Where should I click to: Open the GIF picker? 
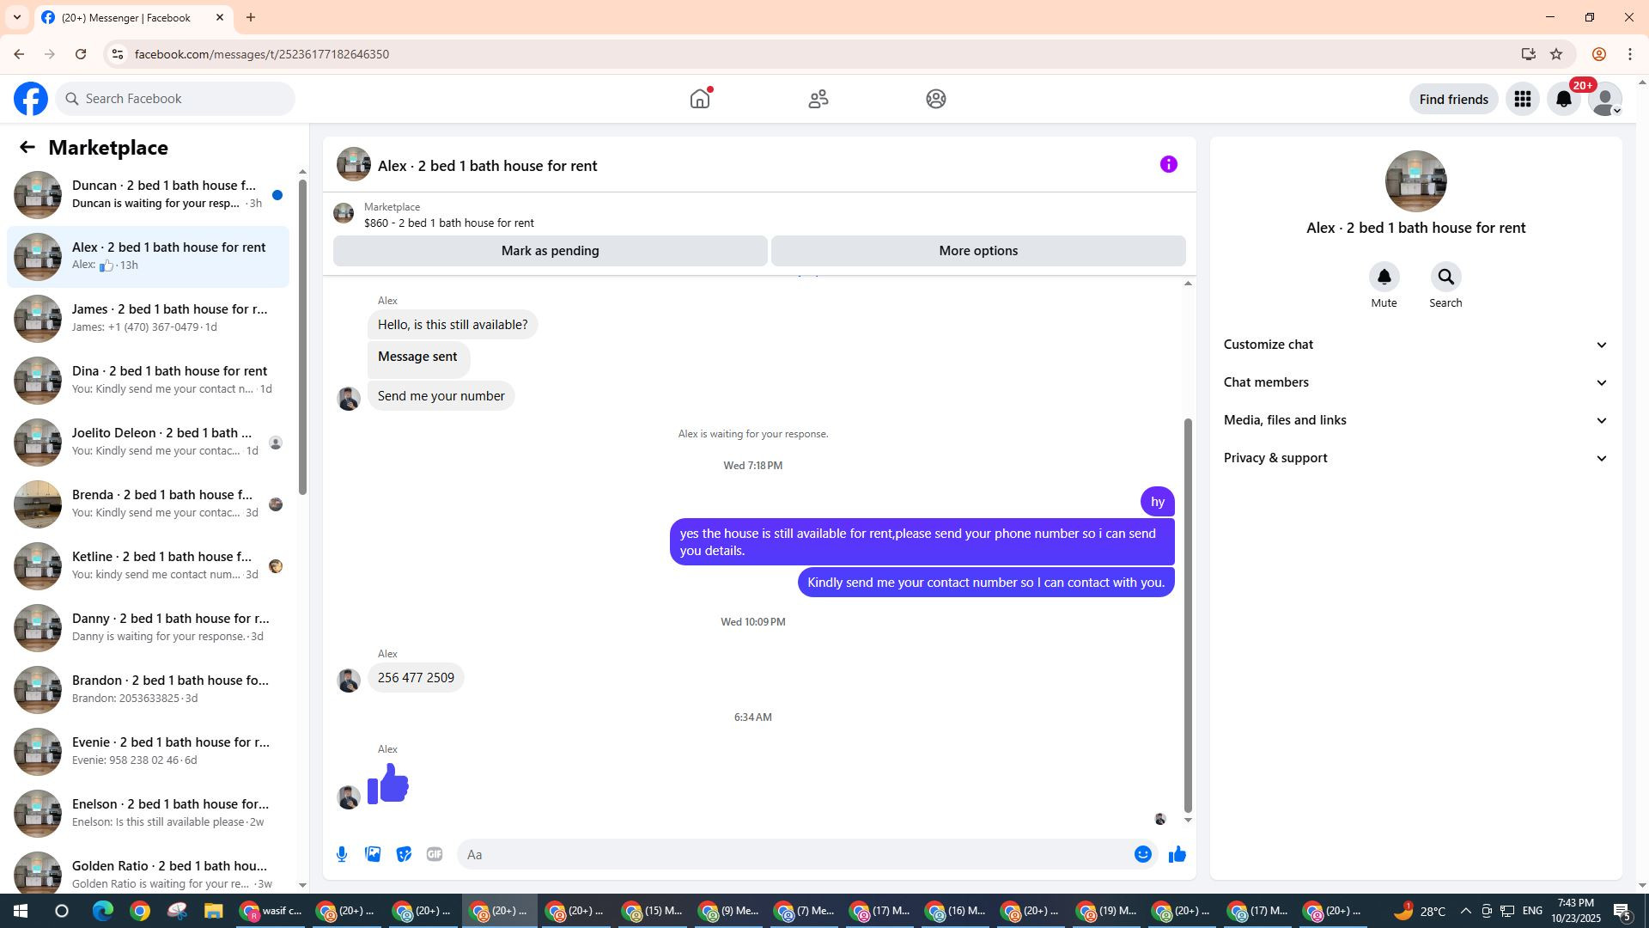[x=435, y=854]
